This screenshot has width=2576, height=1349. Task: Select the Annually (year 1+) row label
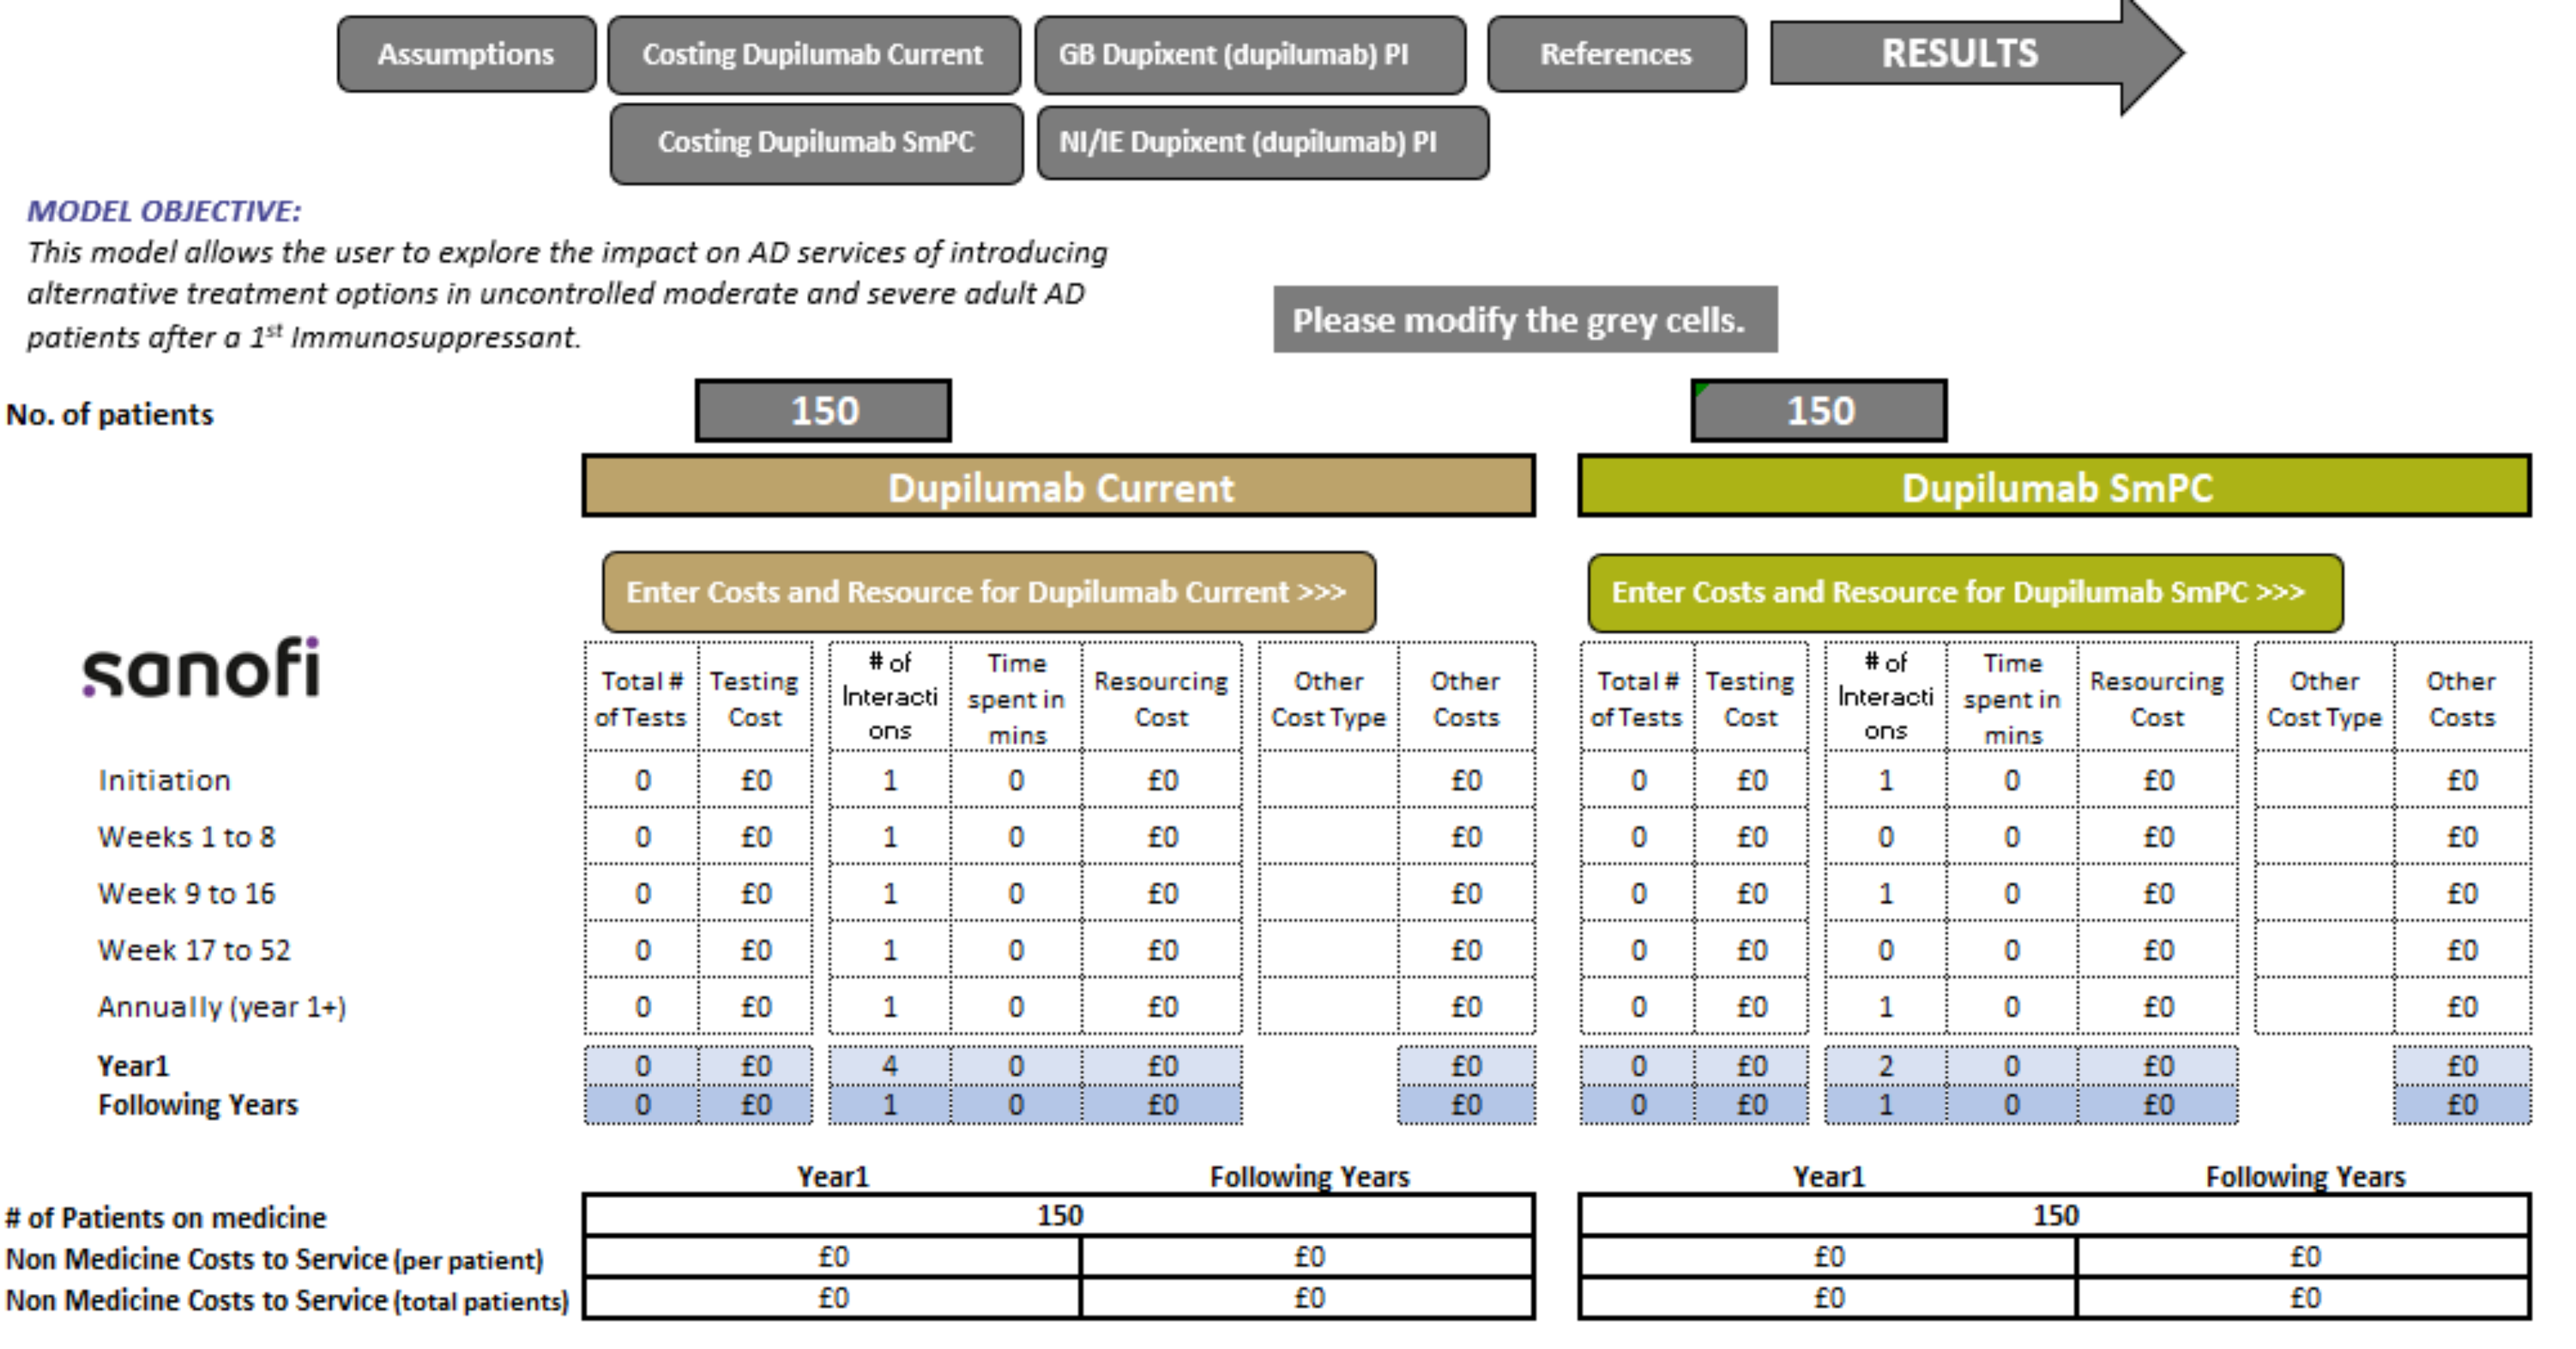222,1007
